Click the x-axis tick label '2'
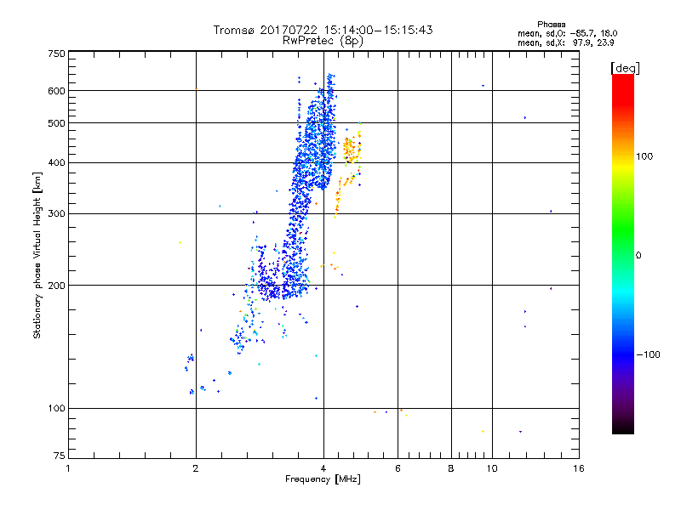 pyautogui.click(x=196, y=468)
